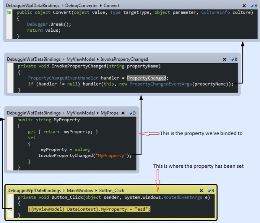Close the Convert code bubble
This screenshot has height=223, width=260.
click(x=245, y=6)
